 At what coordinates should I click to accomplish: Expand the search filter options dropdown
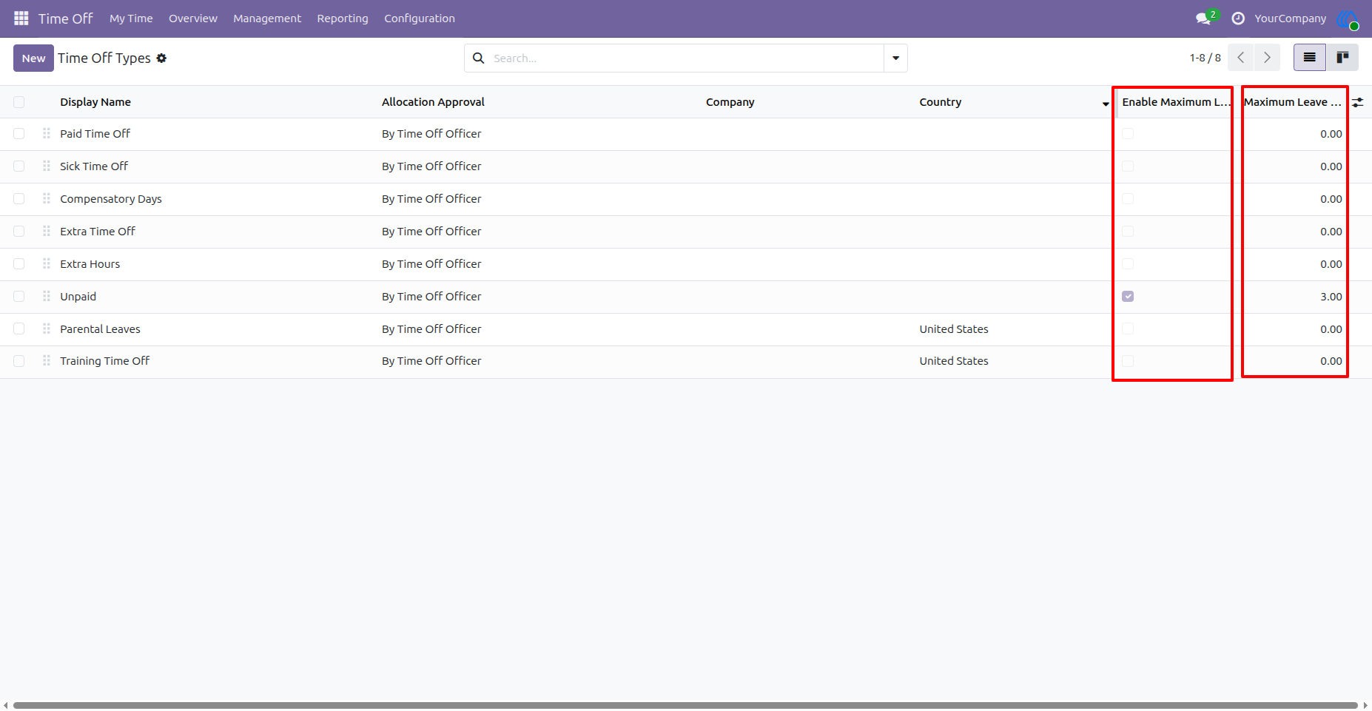[x=895, y=58]
